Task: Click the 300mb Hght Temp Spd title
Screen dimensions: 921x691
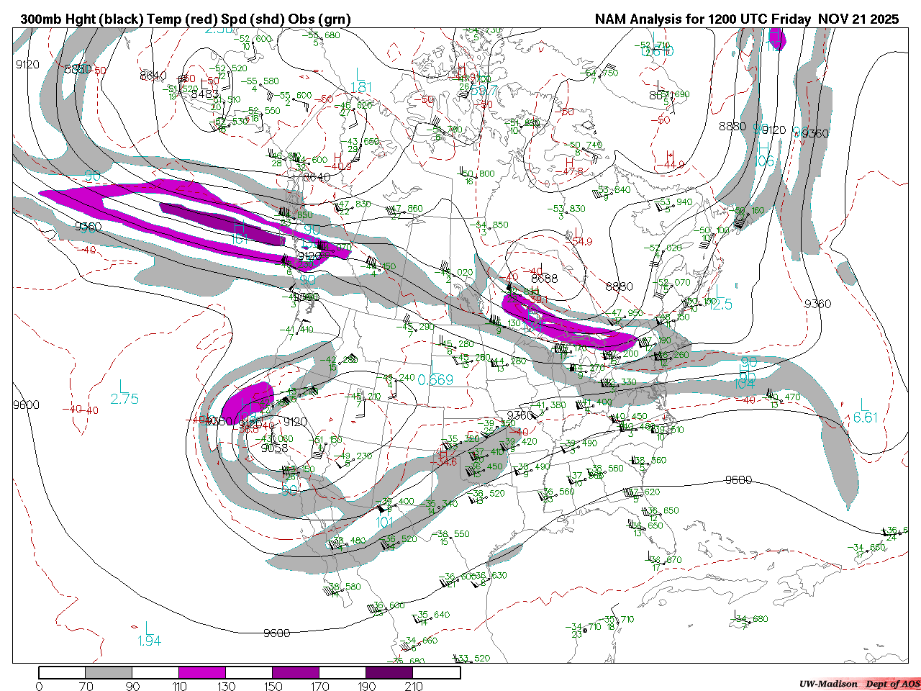Action: point(185,19)
